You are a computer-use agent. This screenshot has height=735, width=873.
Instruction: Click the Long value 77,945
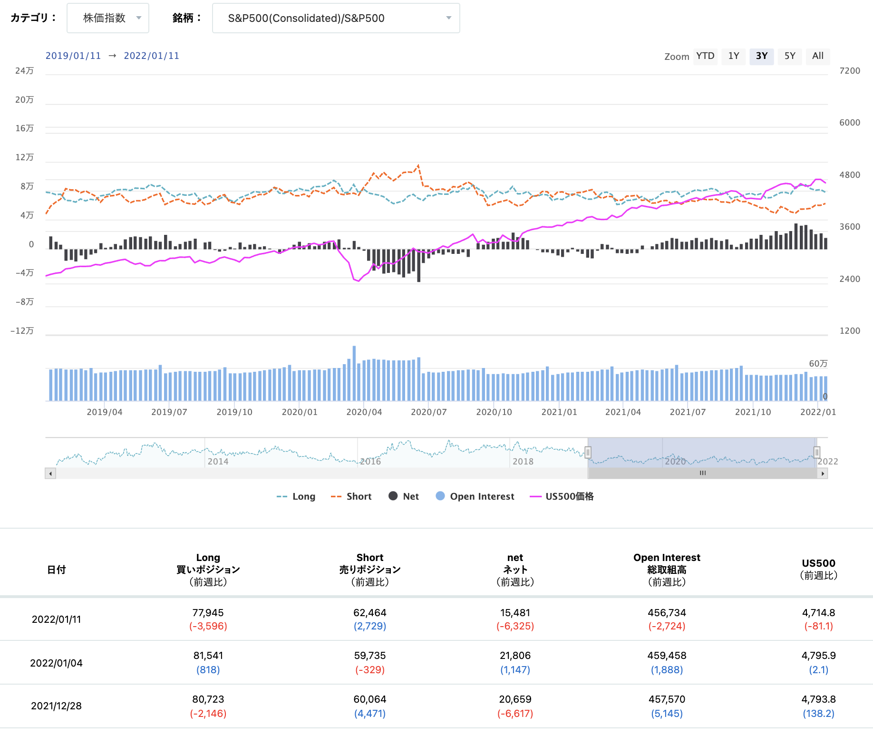point(208,613)
